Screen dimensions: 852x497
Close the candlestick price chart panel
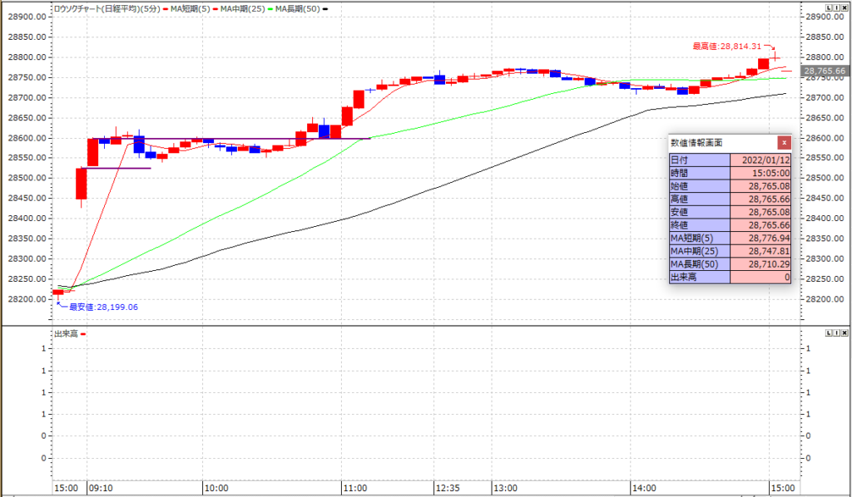point(845,7)
